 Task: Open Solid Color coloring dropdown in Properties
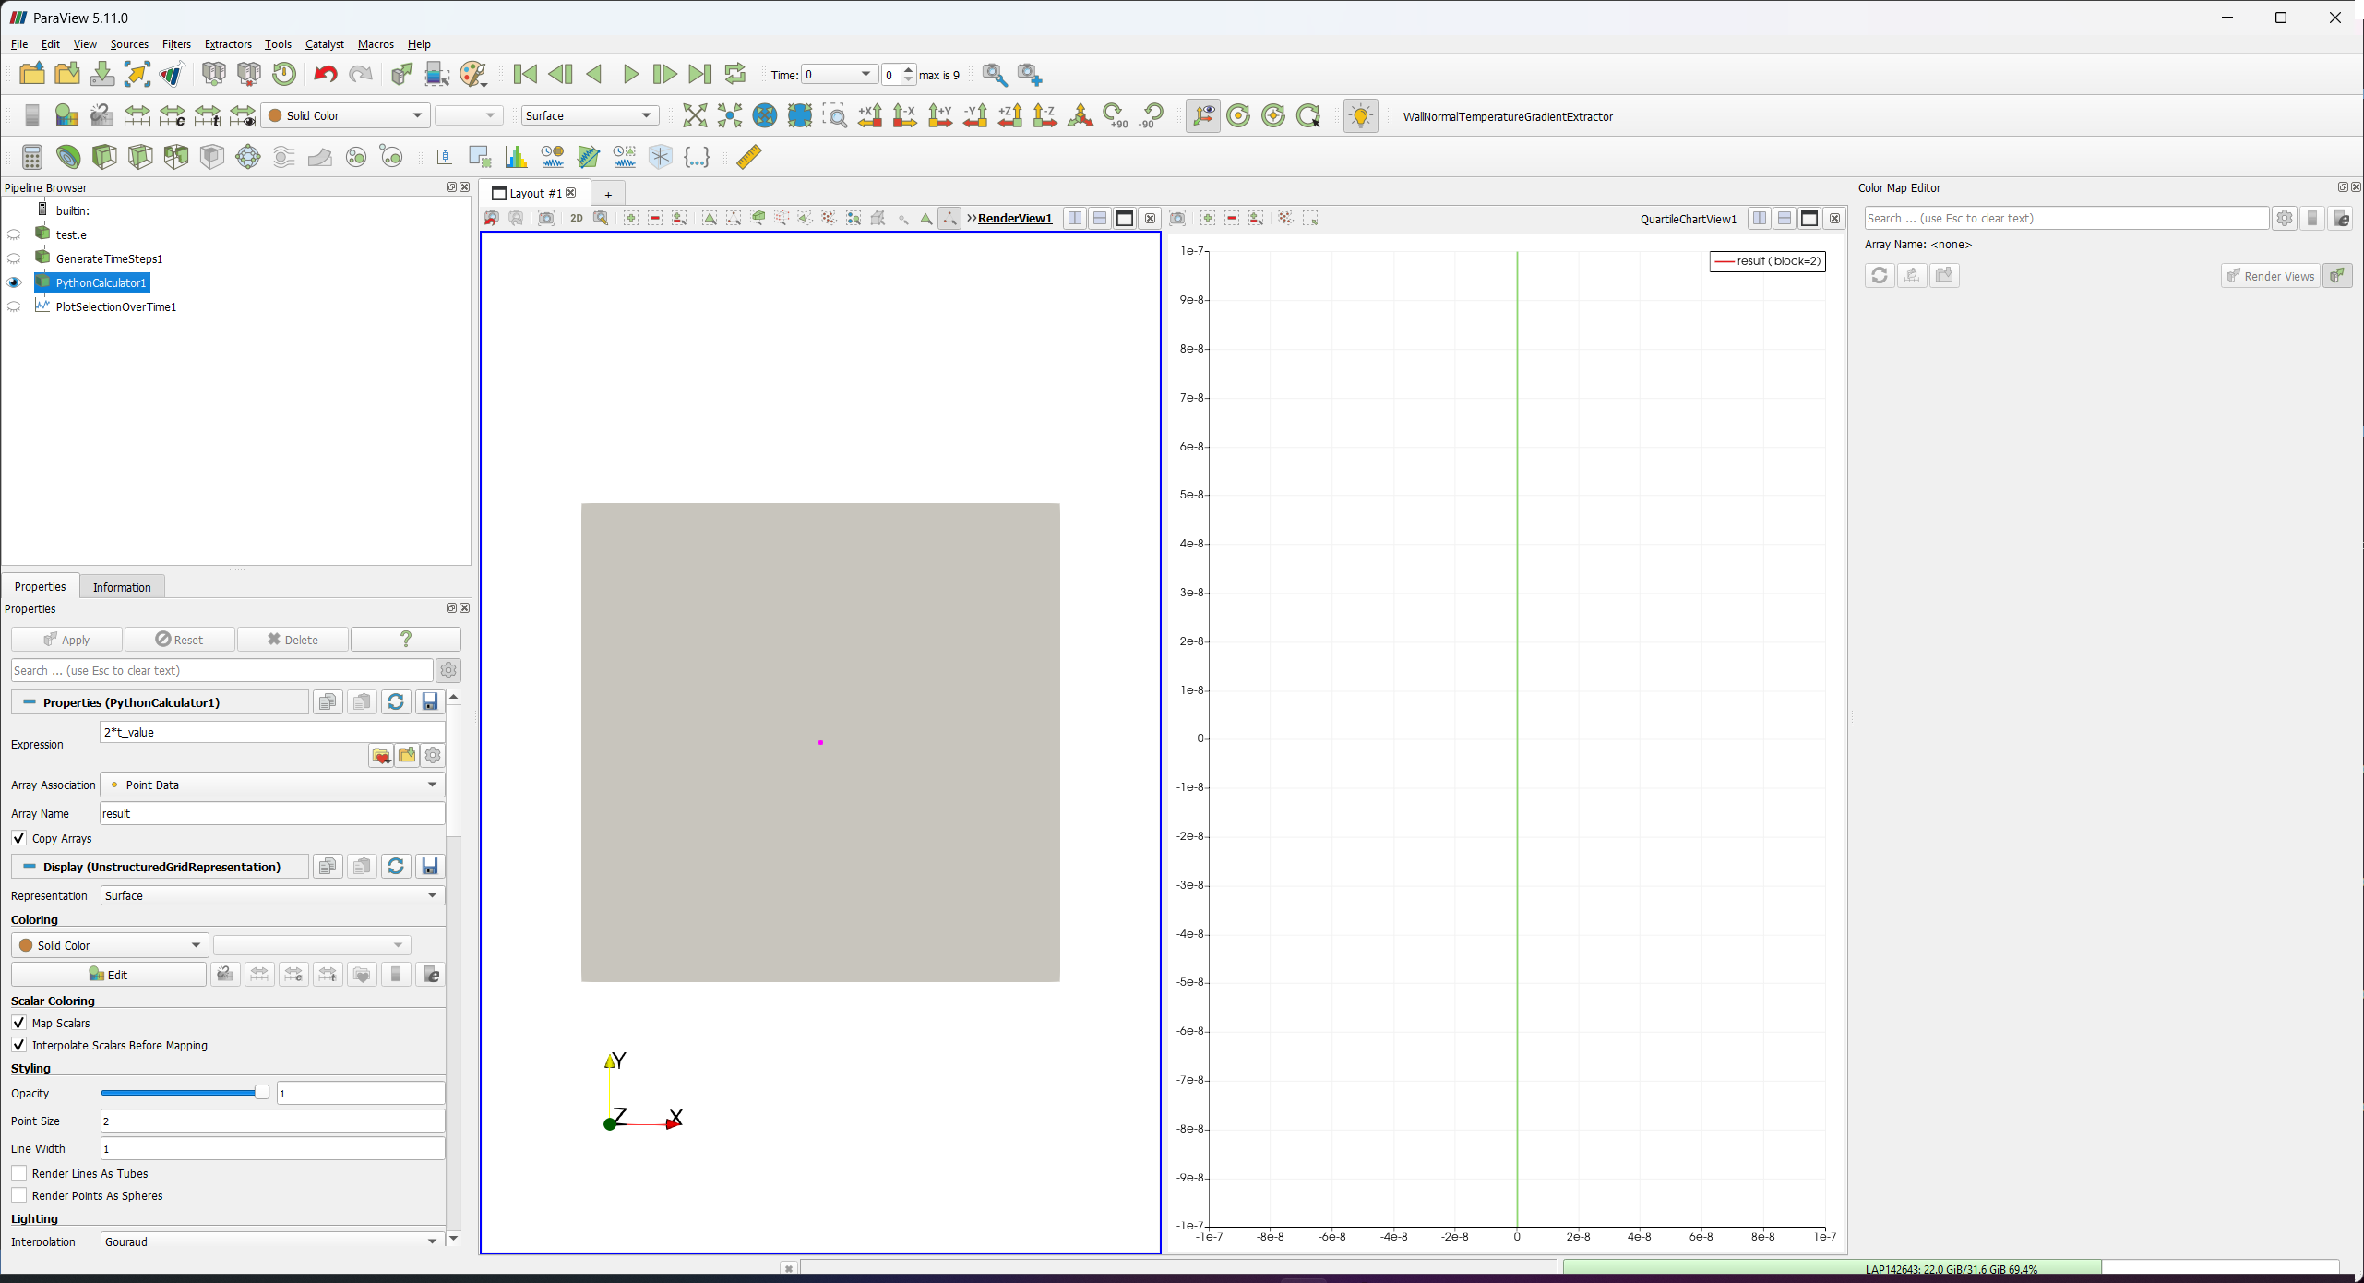pyautogui.click(x=109, y=945)
